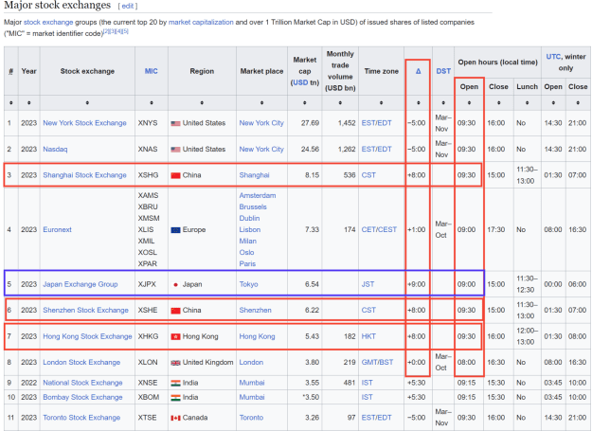592x431 pixels.
Task: Open Shanghai Stock Exchange link
Action: click(84, 175)
